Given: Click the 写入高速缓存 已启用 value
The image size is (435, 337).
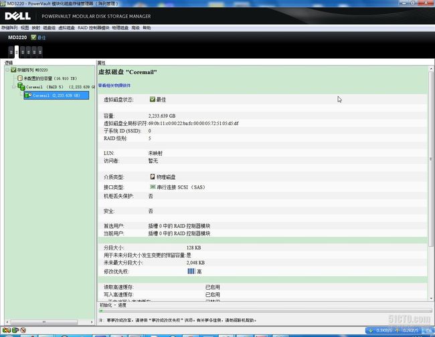Looking at the screenshot, I should click(213, 295).
